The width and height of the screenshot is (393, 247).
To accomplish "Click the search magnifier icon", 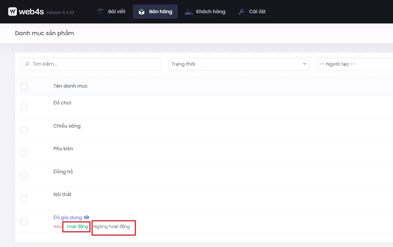I will click(x=27, y=64).
